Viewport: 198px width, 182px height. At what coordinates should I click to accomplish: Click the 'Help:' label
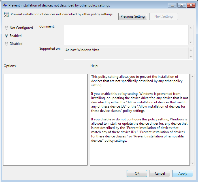94,66
